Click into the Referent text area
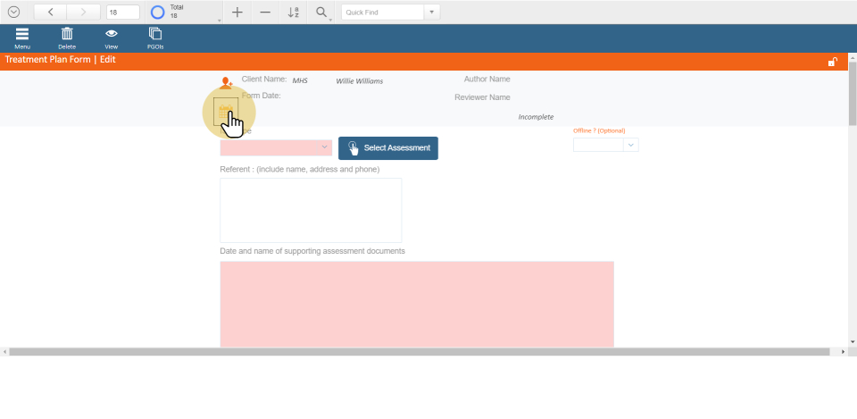857x419 pixels. pyautogui.click(x=311, y=210)
